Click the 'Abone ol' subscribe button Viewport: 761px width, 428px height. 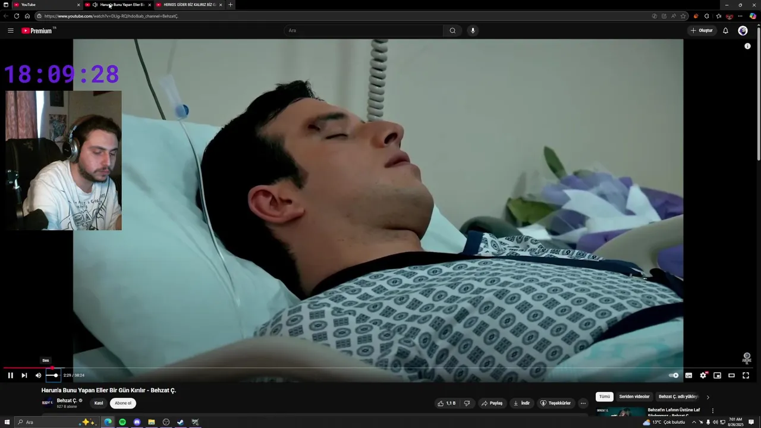click(123, 403)
